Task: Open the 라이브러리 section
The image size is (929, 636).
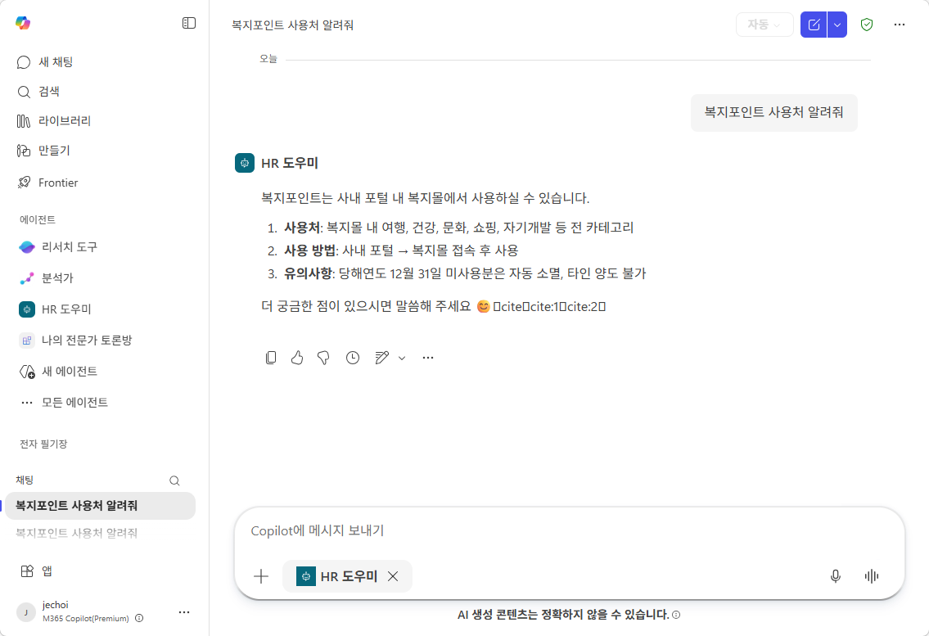Action: (x=54, y=121)
